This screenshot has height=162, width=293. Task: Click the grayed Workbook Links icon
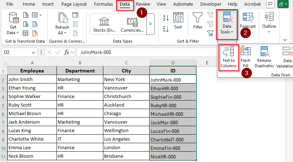(75, 33)
